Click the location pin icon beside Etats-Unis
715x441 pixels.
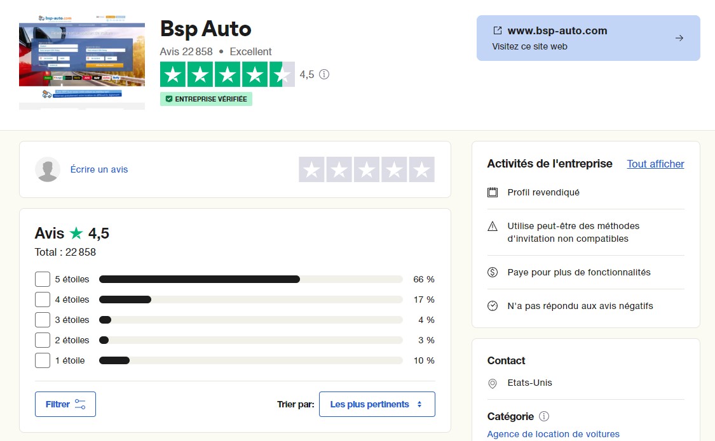click(493, 383)
